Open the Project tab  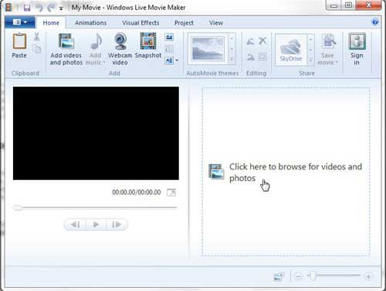point(184,23)
